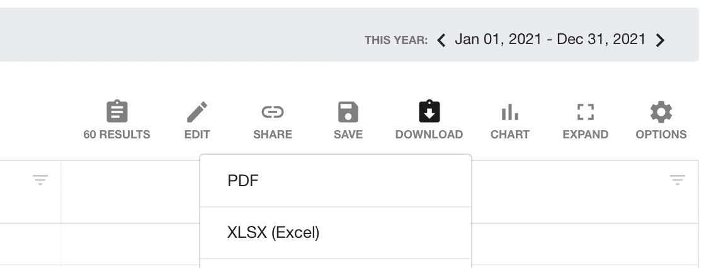Choose PDF from the download menu
The height and width of the screenshot is (268, 728).
336,181
